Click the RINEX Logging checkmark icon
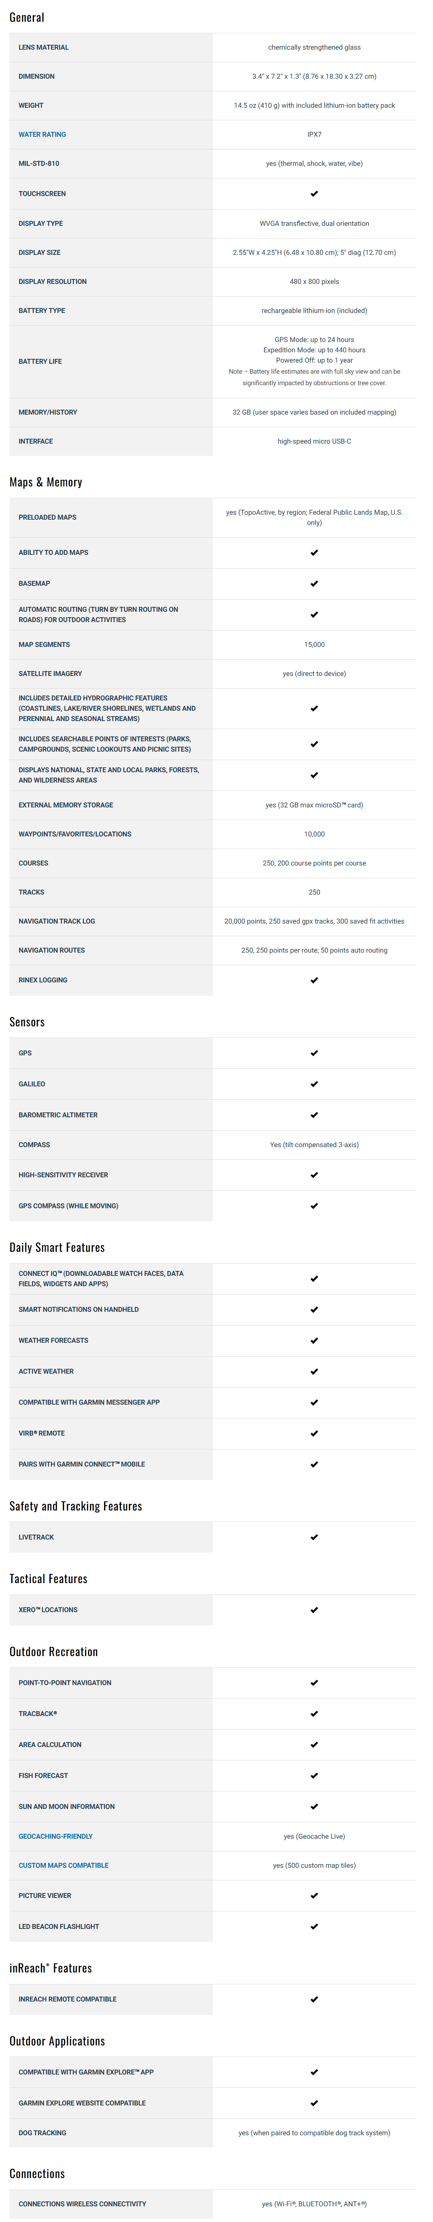 click(314, 980)
